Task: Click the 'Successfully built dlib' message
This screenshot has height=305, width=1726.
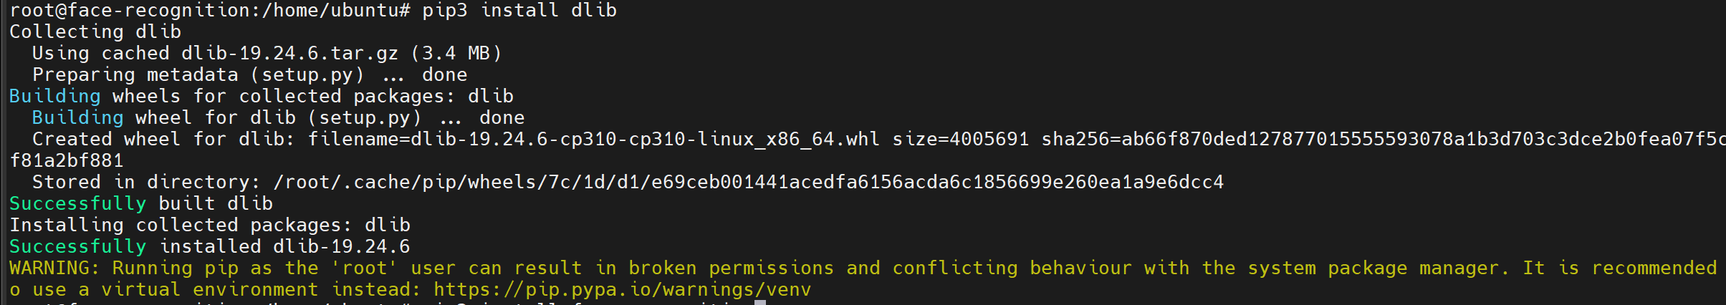Action: (140, 204)
